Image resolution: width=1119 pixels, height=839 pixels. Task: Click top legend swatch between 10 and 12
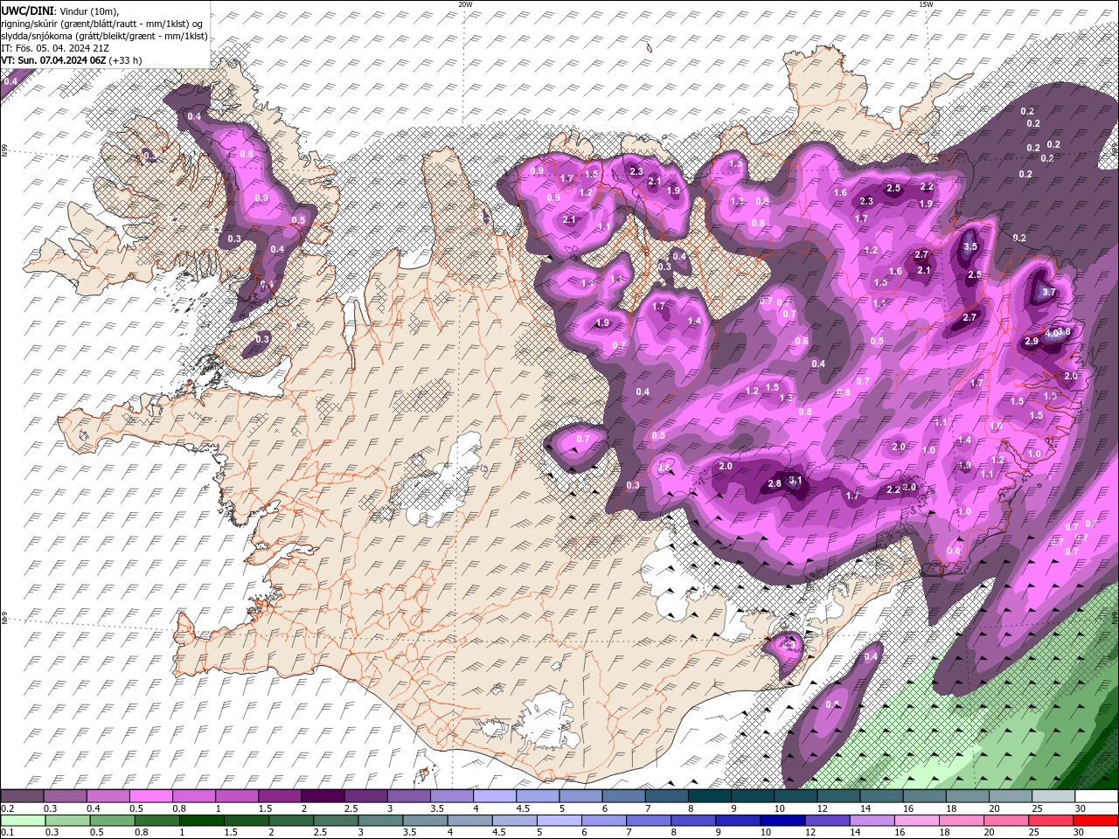point(794,796)
